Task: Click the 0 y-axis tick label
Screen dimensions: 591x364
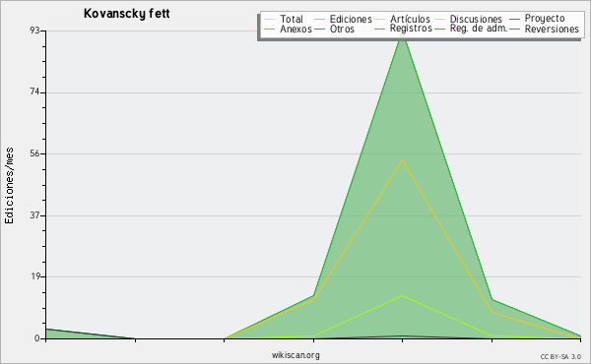Action: click(37, 338)
